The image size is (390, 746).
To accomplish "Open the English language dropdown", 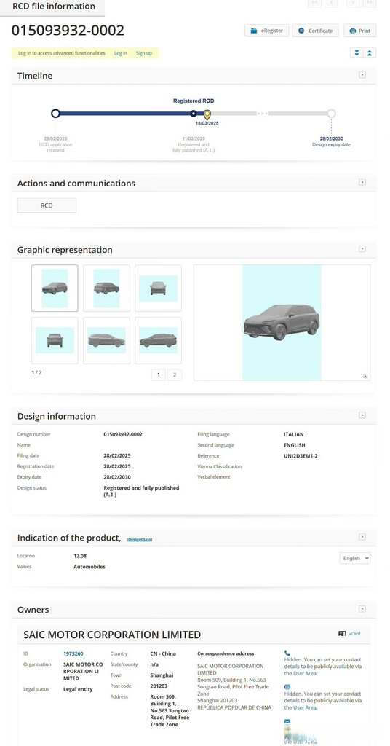I will point(355,558).
